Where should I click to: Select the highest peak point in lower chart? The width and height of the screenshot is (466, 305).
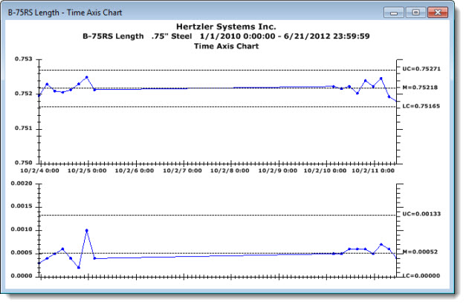pos(87,230)
